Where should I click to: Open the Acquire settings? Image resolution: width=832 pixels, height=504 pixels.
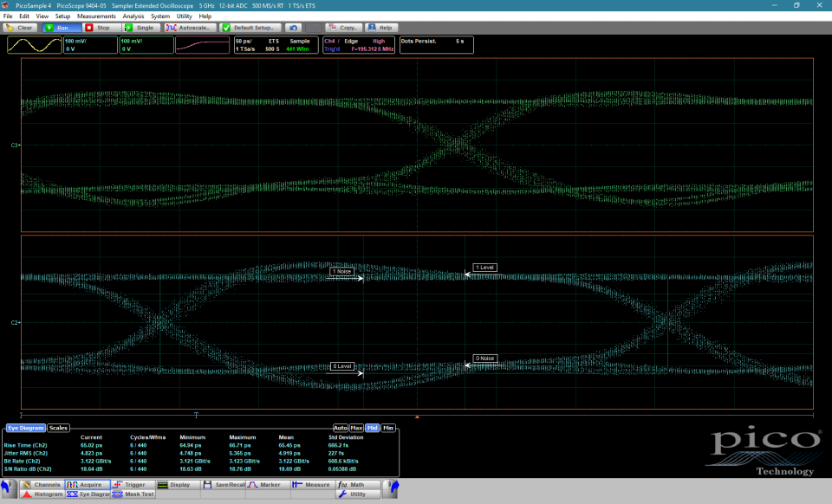coord(88,484)
